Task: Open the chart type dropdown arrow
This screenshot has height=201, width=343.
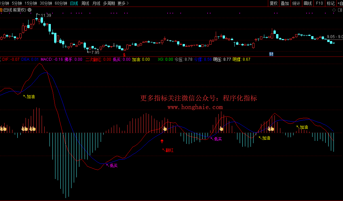Action: [30, 10]
